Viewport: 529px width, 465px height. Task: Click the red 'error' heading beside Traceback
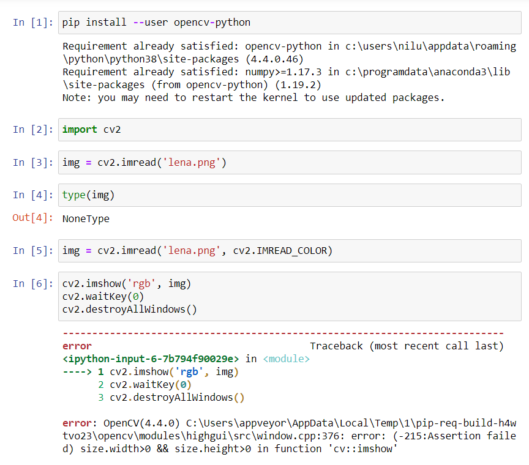pos(77,346)
